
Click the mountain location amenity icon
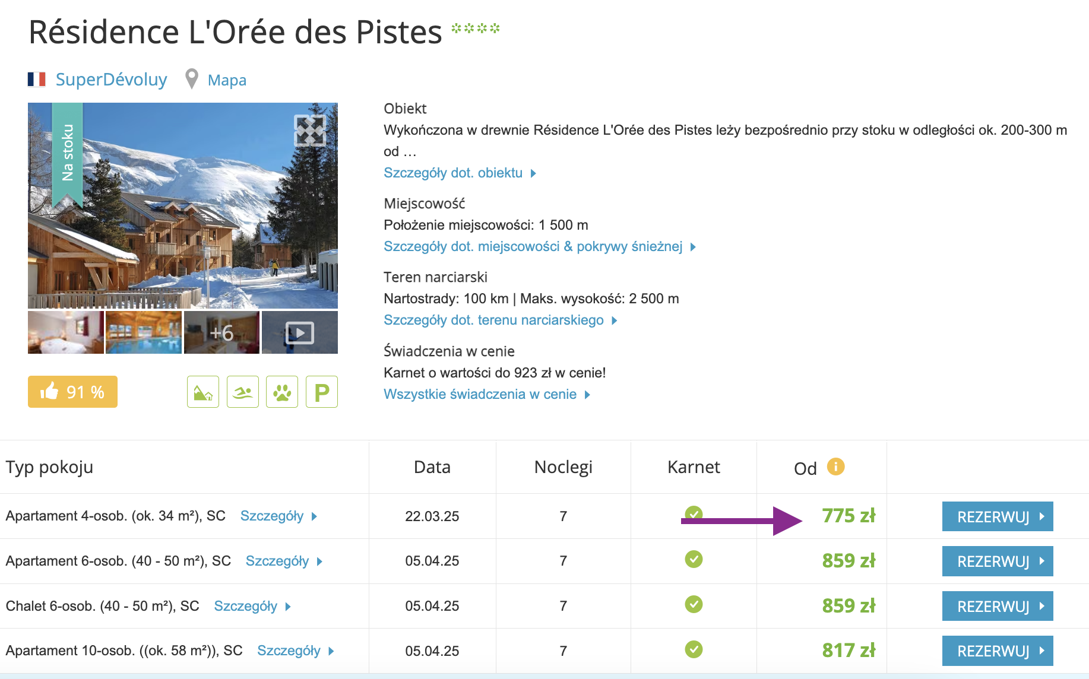203,392
